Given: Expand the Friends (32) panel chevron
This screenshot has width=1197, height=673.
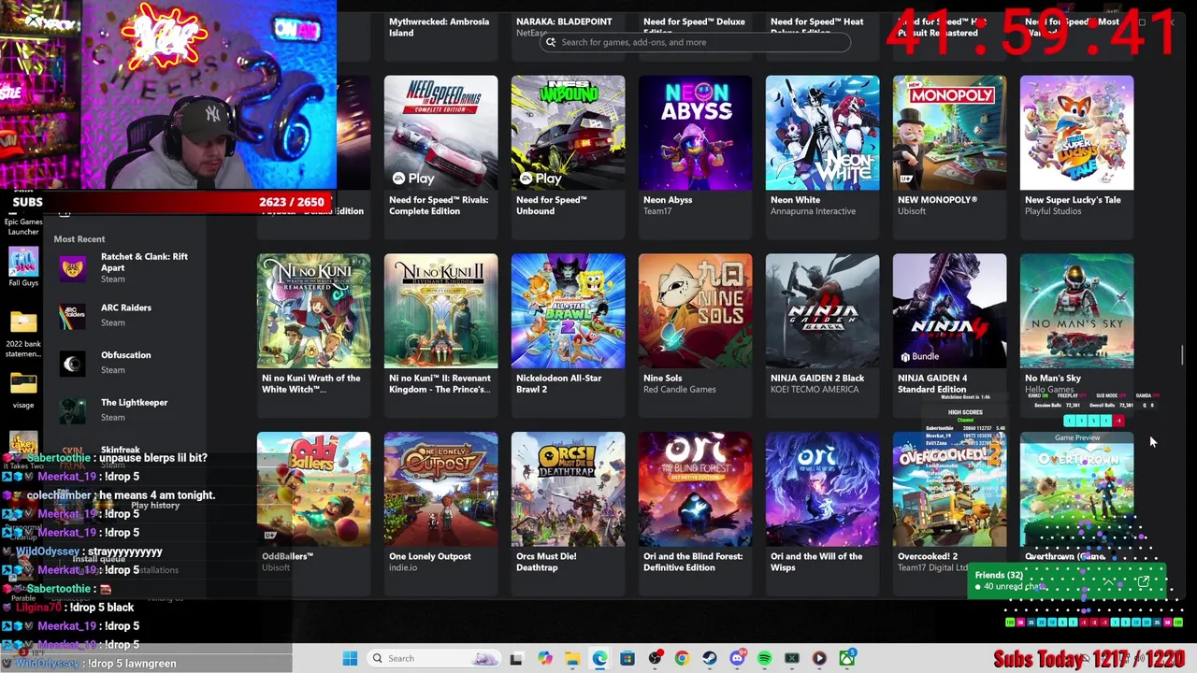Looking at the screenshot, I should coord(1108,583).
